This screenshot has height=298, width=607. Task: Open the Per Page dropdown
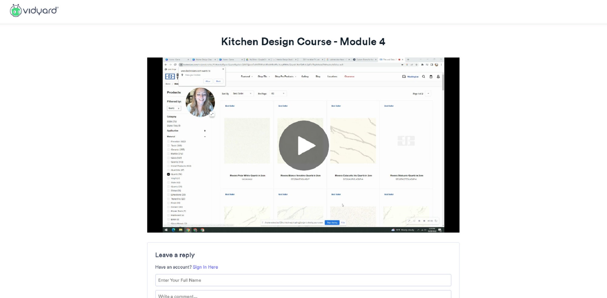pos(277,93)
